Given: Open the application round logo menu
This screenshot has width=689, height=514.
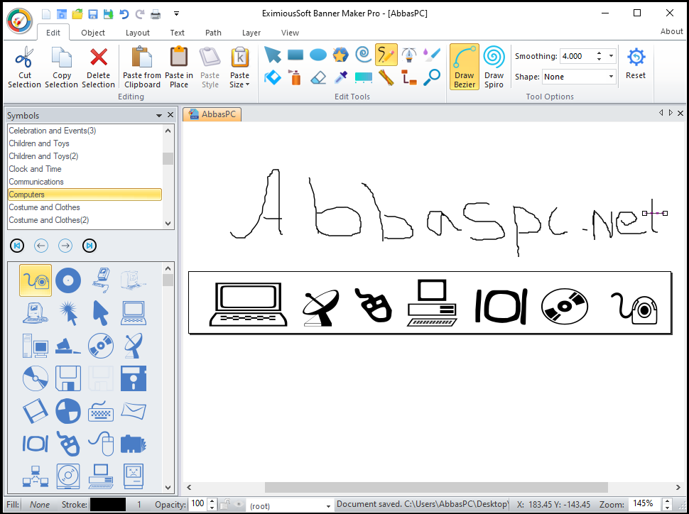Looking at the screenshot, I should 19,21.
